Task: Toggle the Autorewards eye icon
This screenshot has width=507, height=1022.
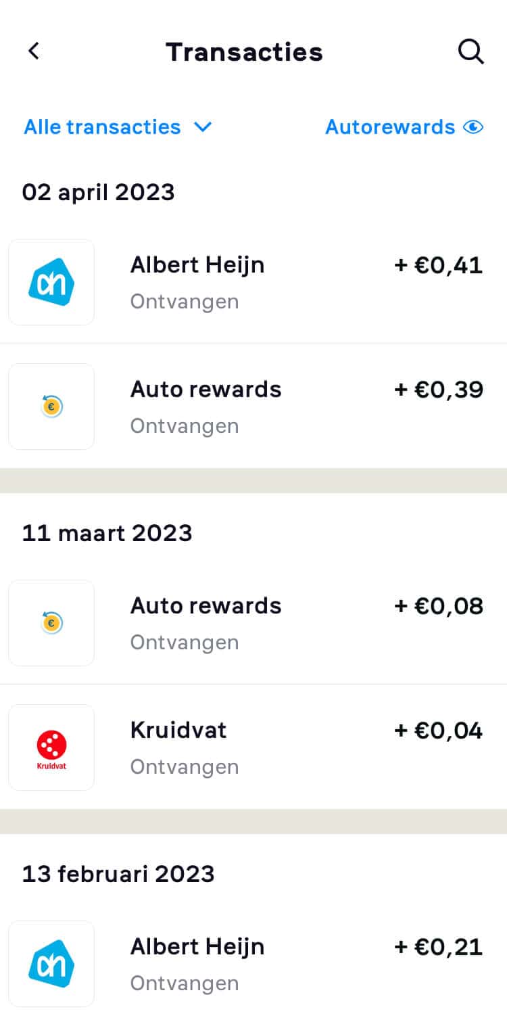Action: coord(473,127)
